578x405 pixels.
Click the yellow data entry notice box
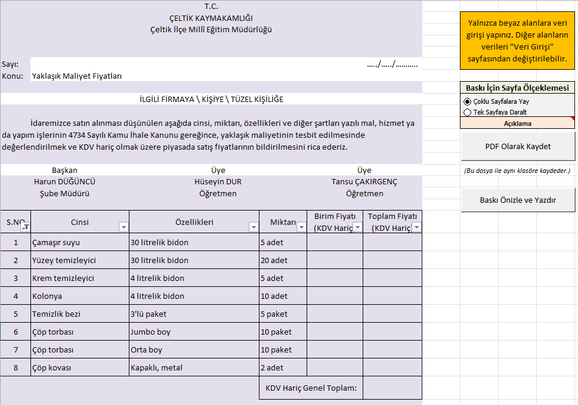tap(518, 41)
